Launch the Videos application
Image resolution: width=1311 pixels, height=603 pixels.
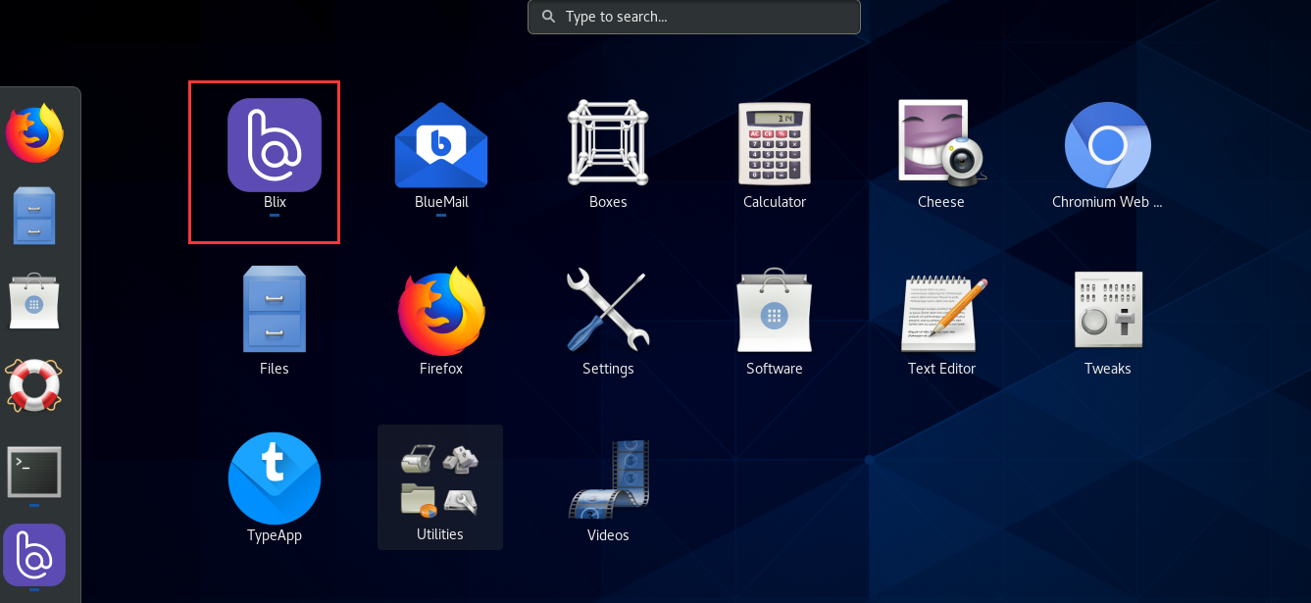coord(610,479)
